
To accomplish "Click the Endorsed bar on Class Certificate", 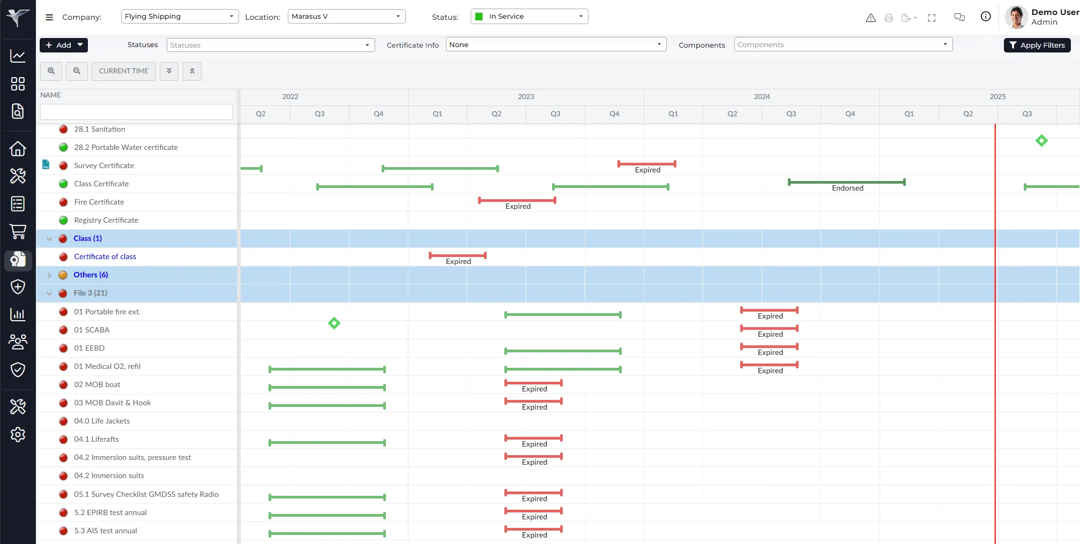I will 846,183.
